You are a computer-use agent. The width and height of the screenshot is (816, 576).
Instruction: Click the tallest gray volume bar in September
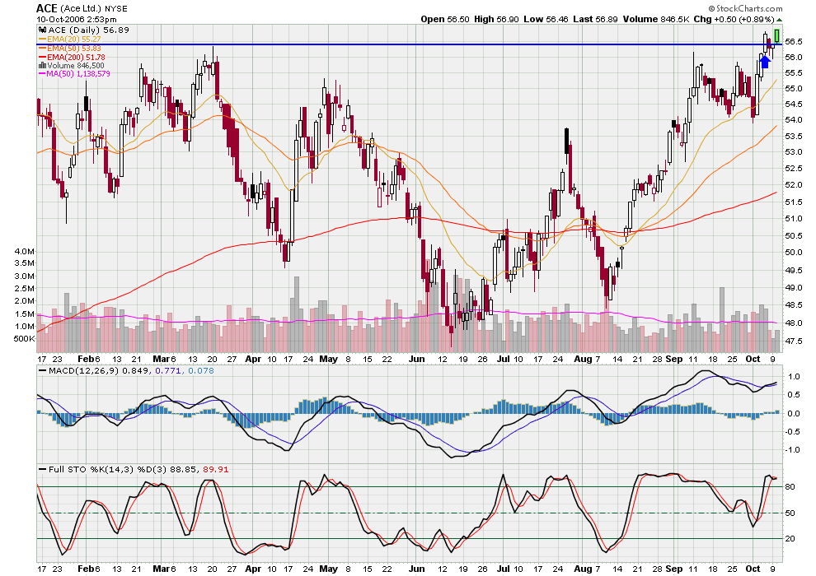click(x=722, y=320)
